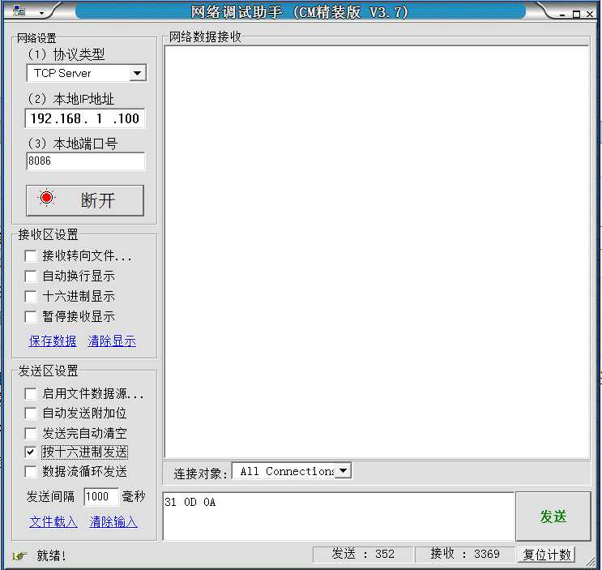Screen dimensions: 602x570
Task: Click the app icon in title bar
Action: (x=19, y=11)
